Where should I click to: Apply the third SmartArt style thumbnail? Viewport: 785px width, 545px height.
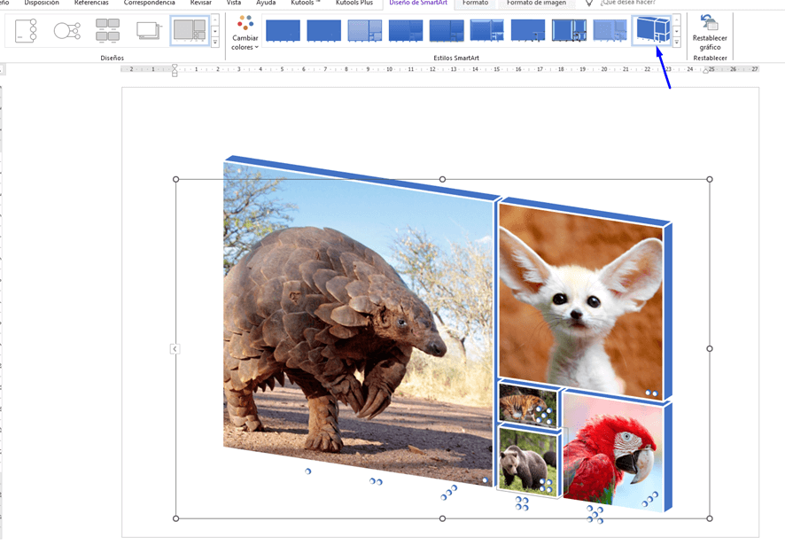point(365,31)
